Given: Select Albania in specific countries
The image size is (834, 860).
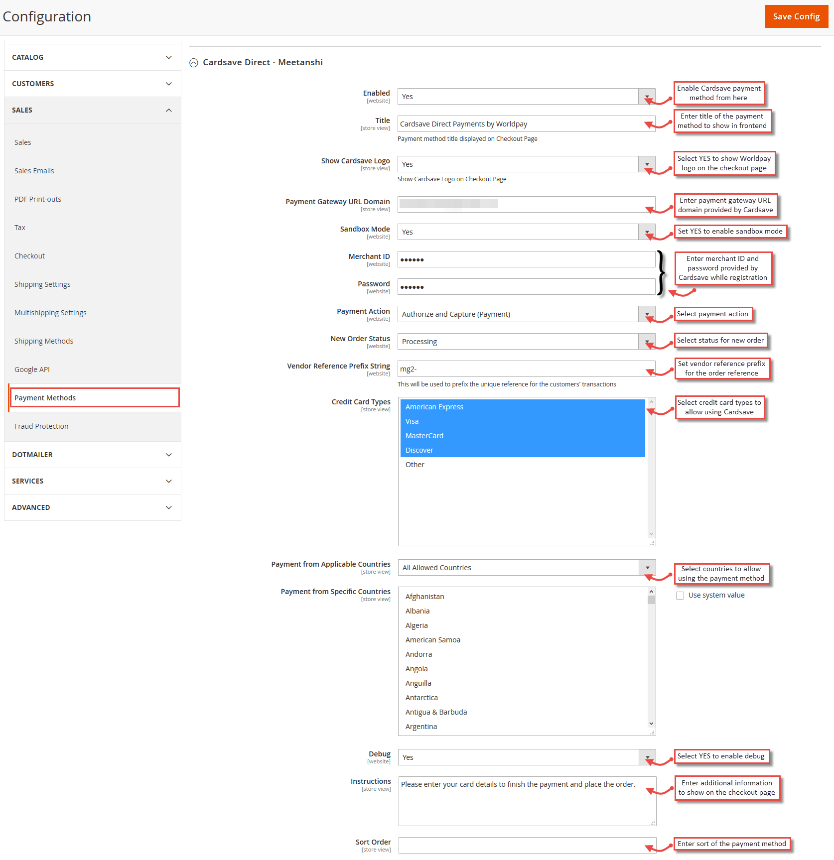Looking at the screenshot, I should click(x=523, y=611).
